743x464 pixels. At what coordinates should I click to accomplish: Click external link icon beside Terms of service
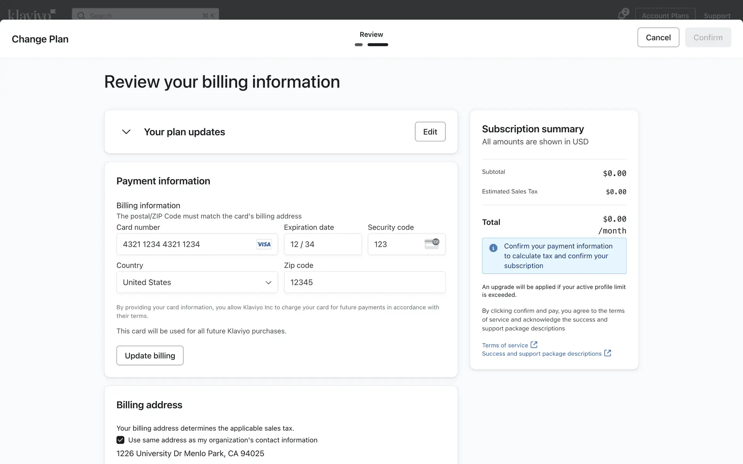(x=534, y=345)
